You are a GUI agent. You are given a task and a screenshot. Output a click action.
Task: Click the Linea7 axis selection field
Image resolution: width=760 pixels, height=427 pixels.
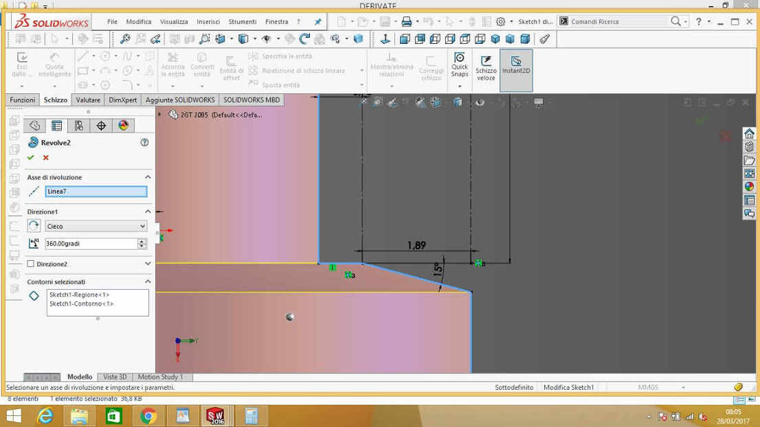coord(96,192)
